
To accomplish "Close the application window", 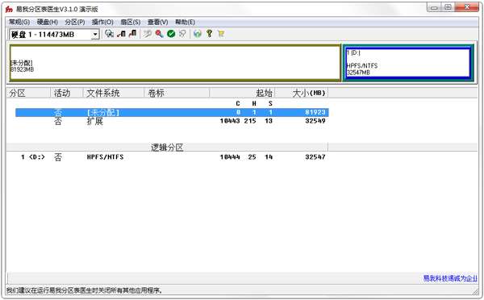I will (x=467, y=7).
